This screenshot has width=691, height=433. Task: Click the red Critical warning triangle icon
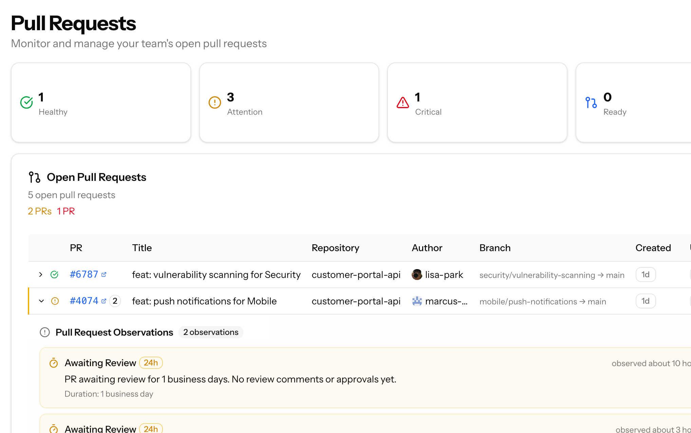403,102
